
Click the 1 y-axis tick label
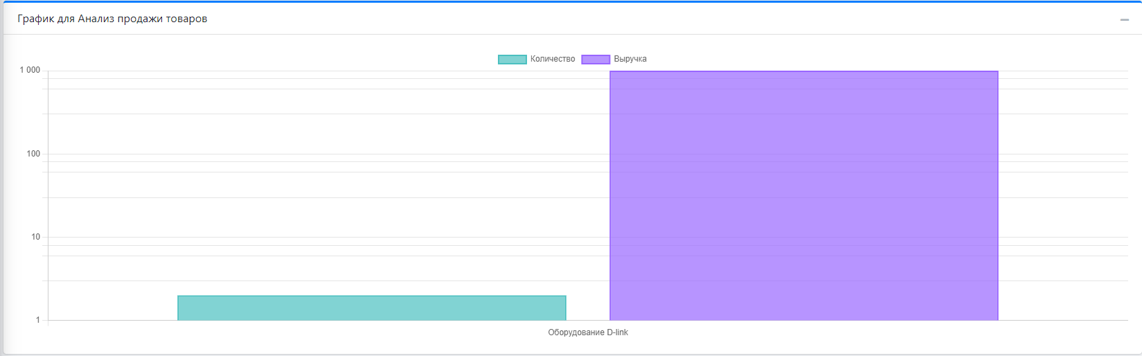(38, 320)
